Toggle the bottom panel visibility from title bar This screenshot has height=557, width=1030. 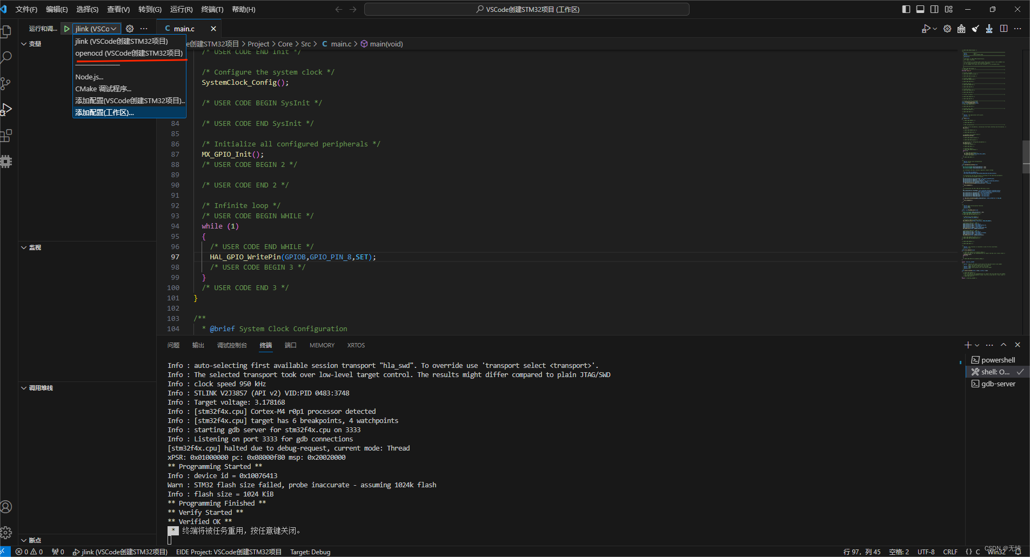pos(920,9)
